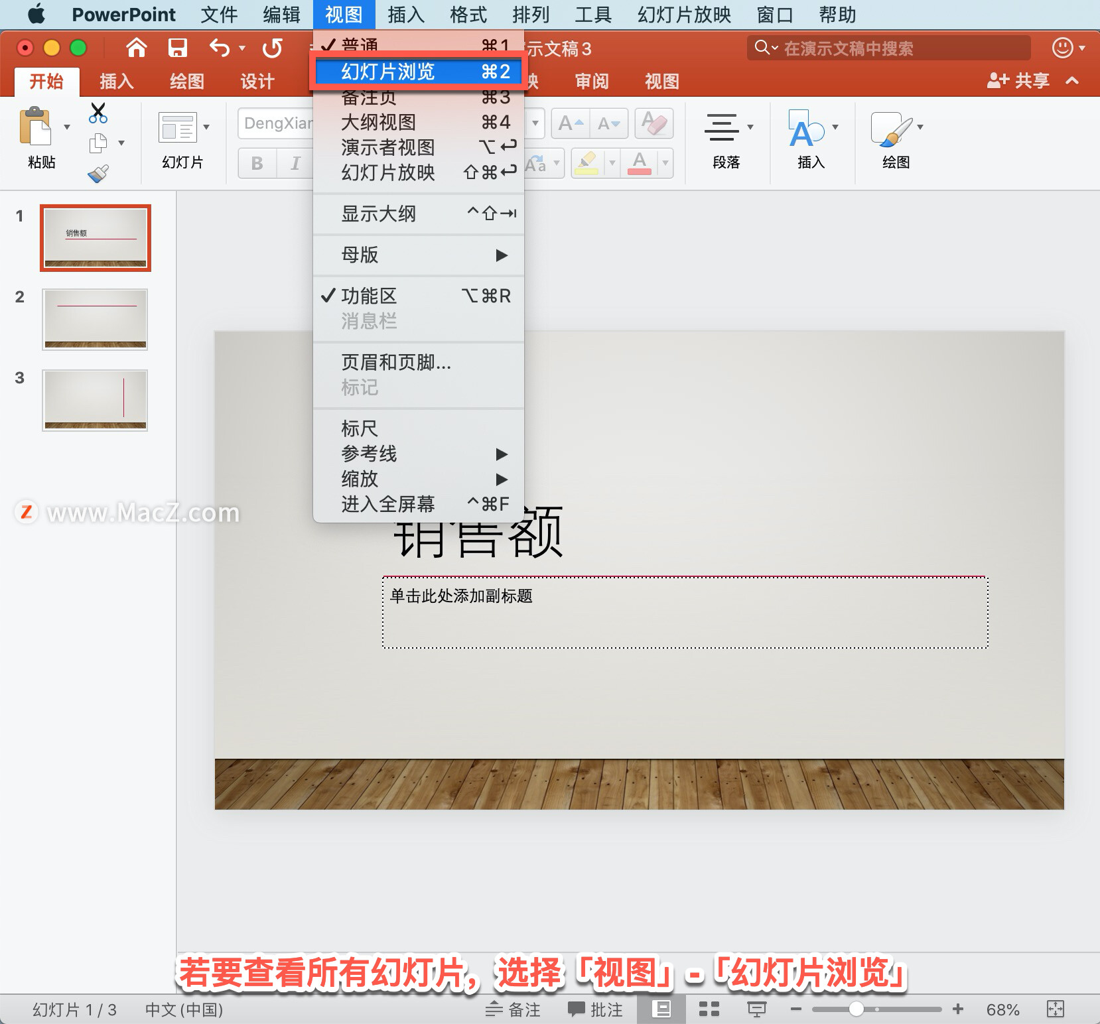Toggle Notes (备注) pane in status bar
Image resolution: width=1100 pixels, height=1024 pixels.
tap(513, 1009)
